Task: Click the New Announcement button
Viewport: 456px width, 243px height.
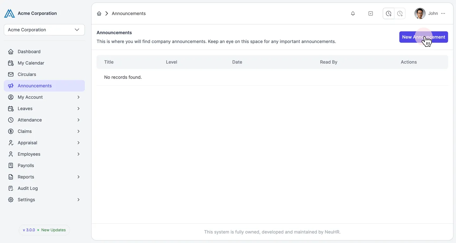Action: tap(423, 37)
